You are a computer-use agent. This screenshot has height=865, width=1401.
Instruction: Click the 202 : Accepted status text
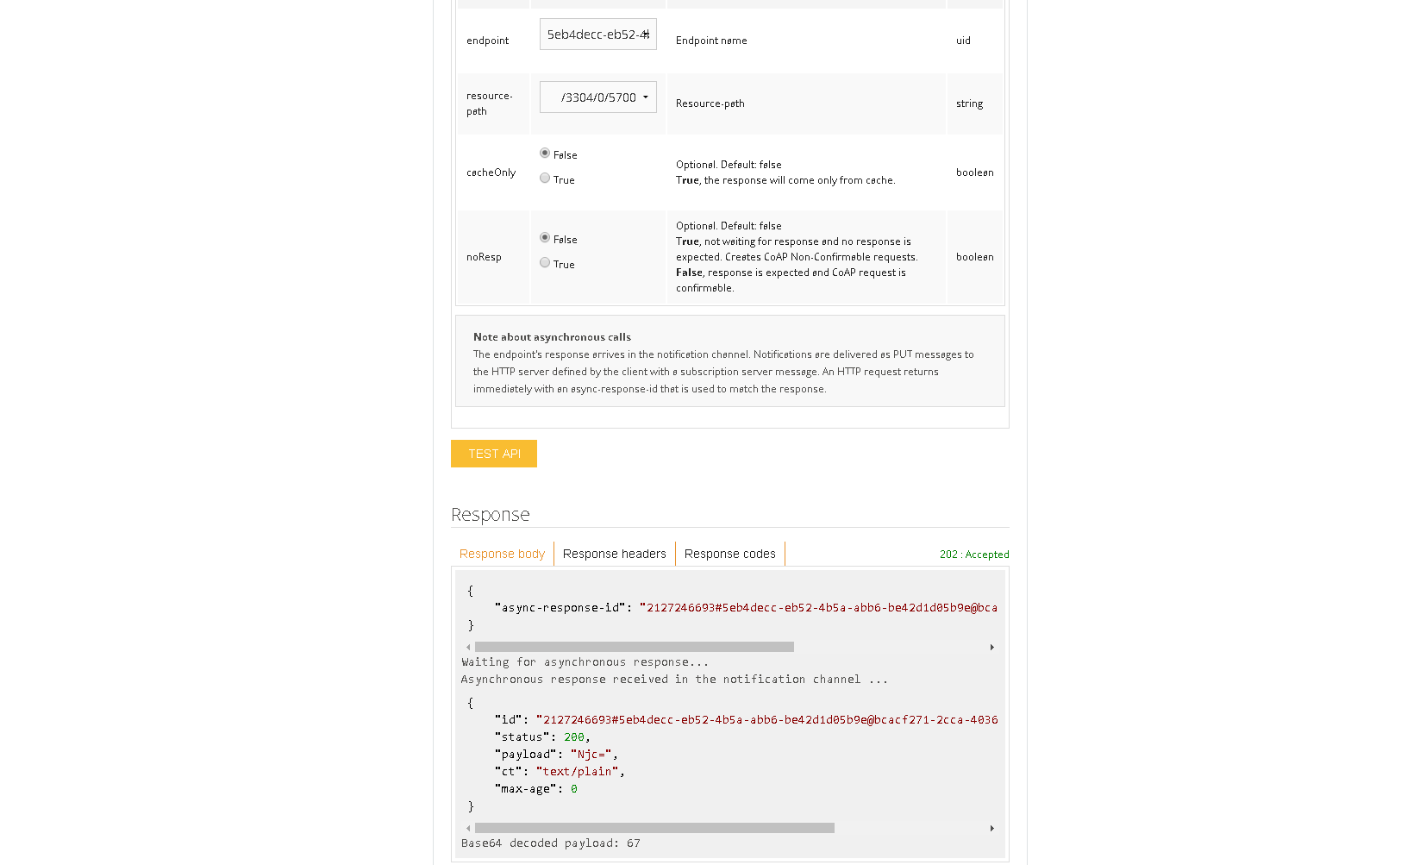tap(973, 555)
